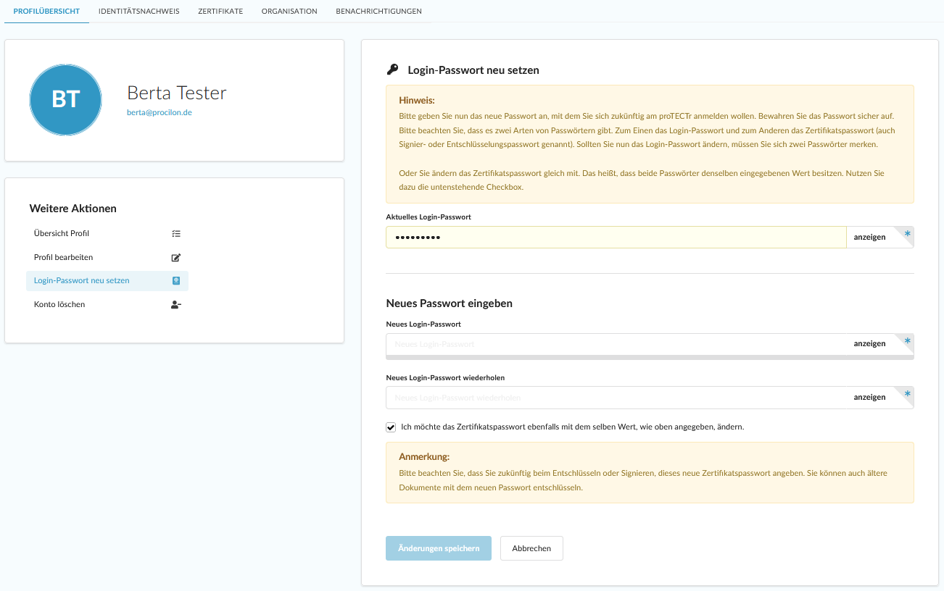Go to the Organisation tab
The width and height of the screenshot is (944, 591).
pos(289,12)
